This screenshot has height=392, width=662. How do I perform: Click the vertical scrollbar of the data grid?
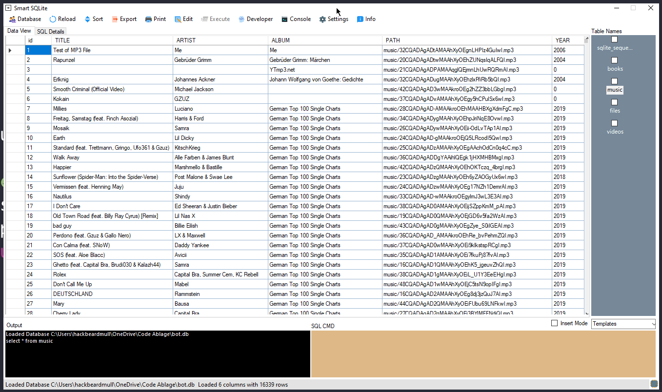point(587,176)
